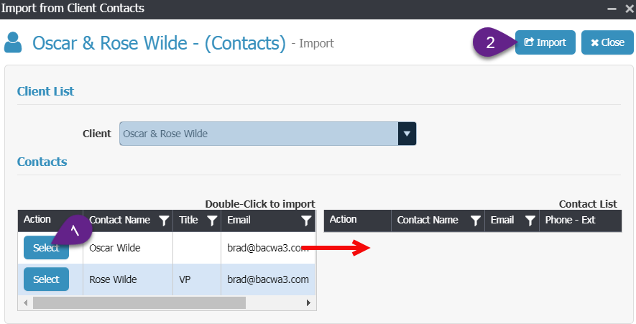
Task: Click the horizontal scrollbar thumb in contacts grid
Action: (x=139, y=302)
